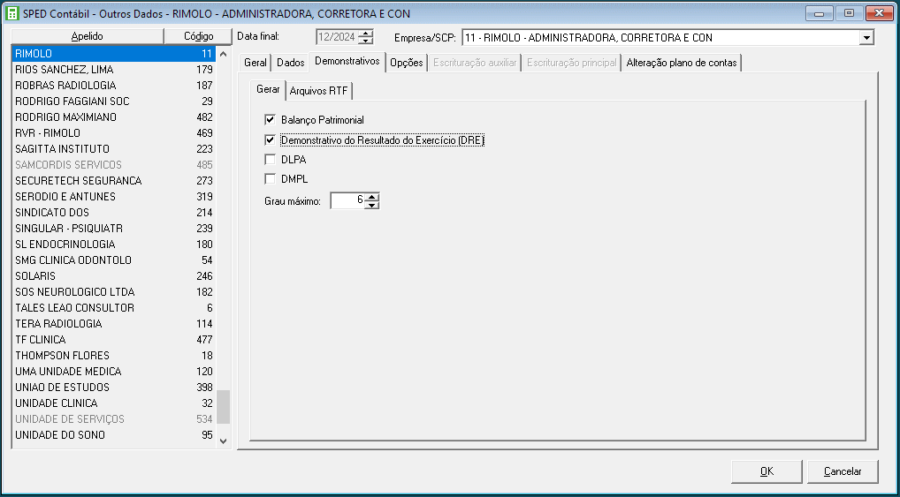Open the Empresa/SCP dropdown list
The width and height of the screenshot is (900, 497).
866,38
